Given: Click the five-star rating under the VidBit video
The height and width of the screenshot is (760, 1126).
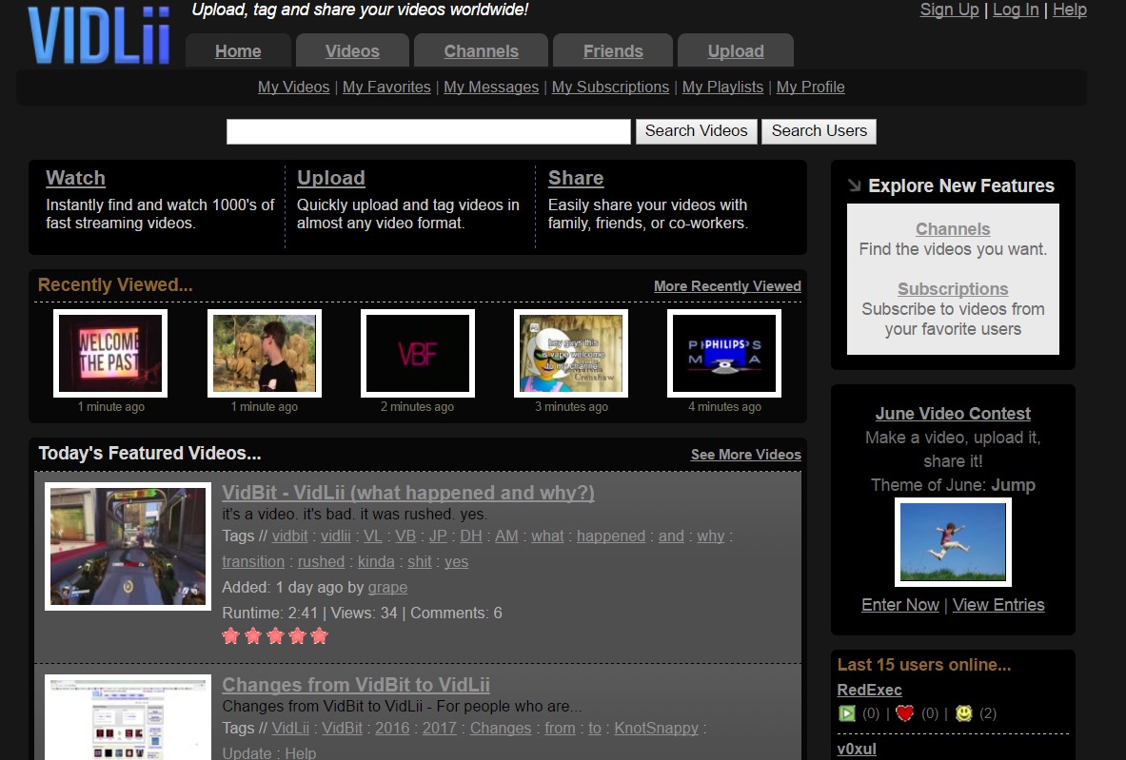Looking at the screenshot, I should coord(275,635).
